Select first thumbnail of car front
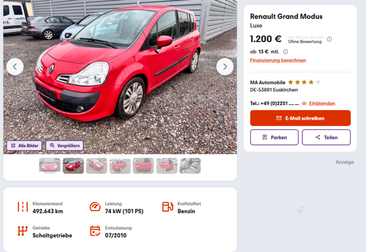The image size is (366, 252). 50,166
